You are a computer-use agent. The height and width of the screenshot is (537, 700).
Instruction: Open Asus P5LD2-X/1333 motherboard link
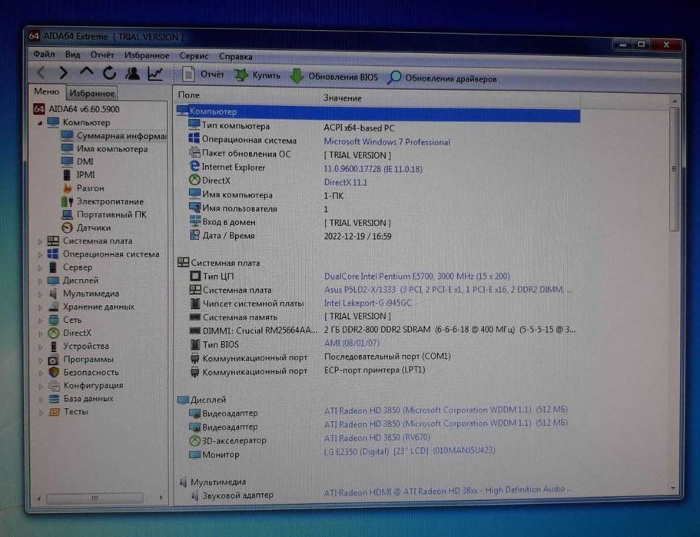click(448, 290)
